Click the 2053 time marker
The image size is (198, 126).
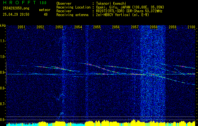59,27
